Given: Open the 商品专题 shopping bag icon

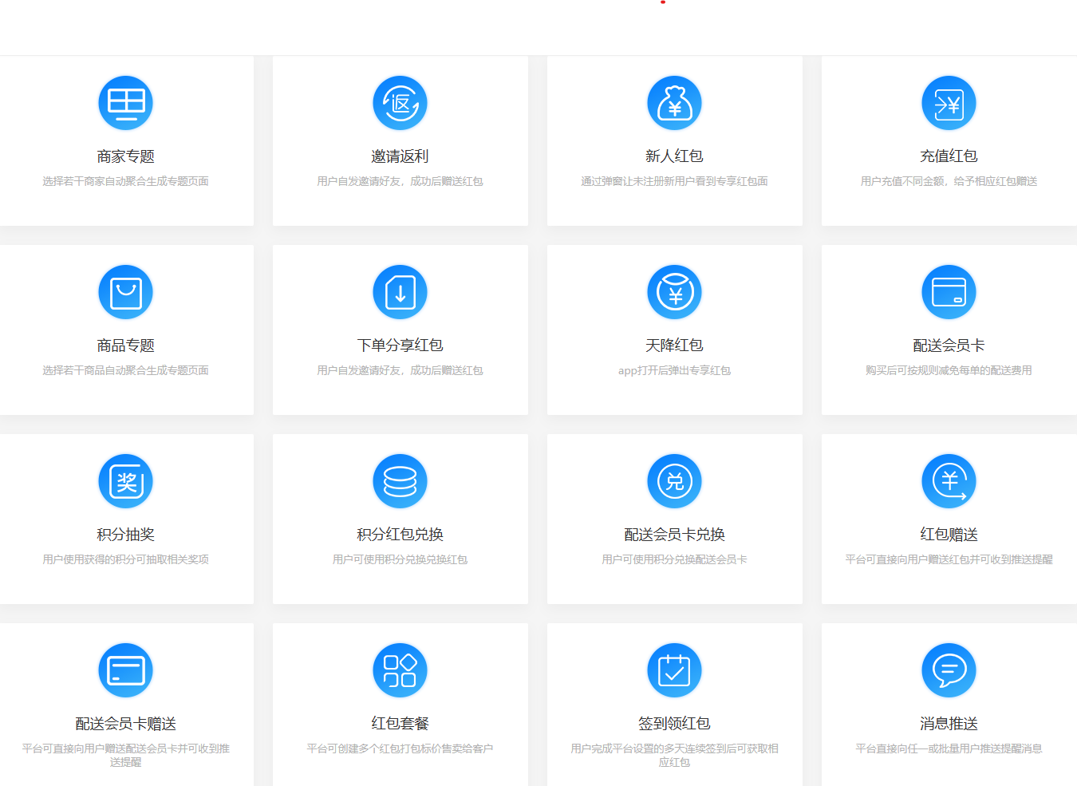Looking at the screenshot, I should 125,292.
